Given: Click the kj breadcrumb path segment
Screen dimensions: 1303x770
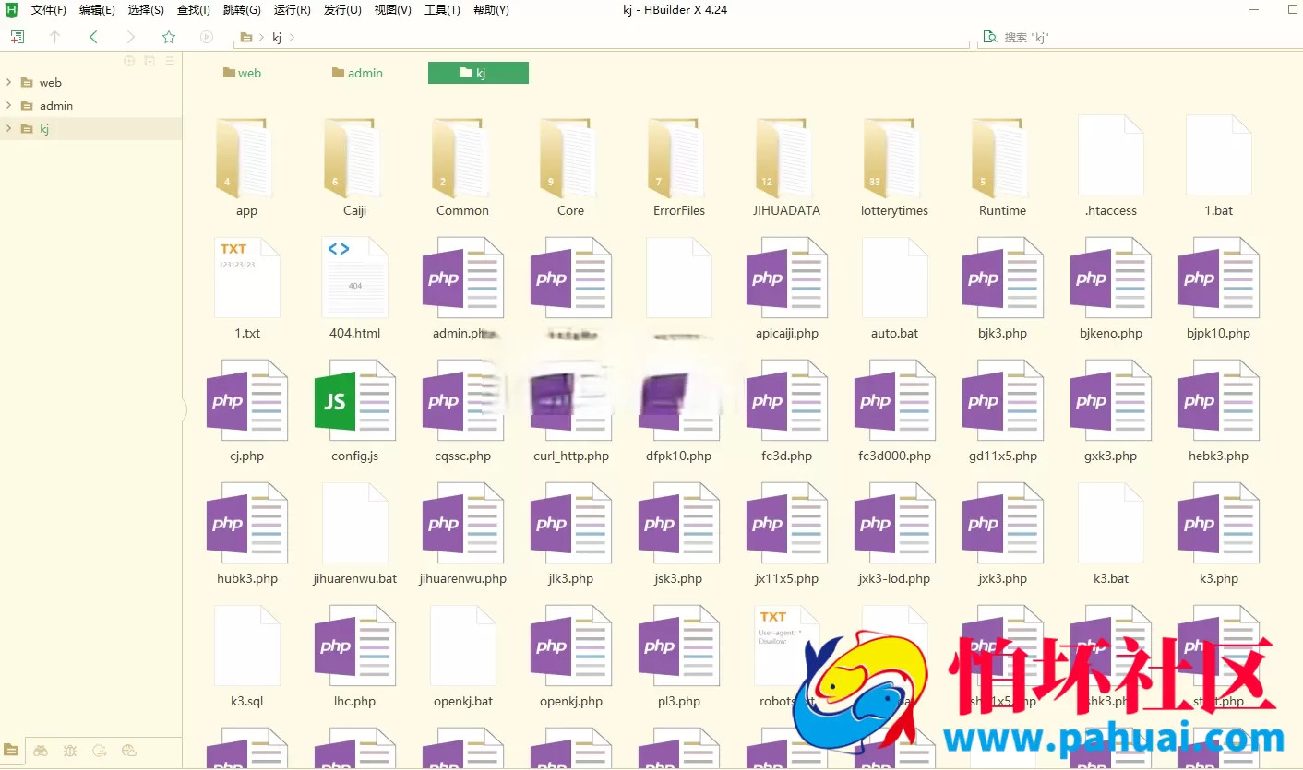Looking at the screenshot, I should tap(277, 38).
